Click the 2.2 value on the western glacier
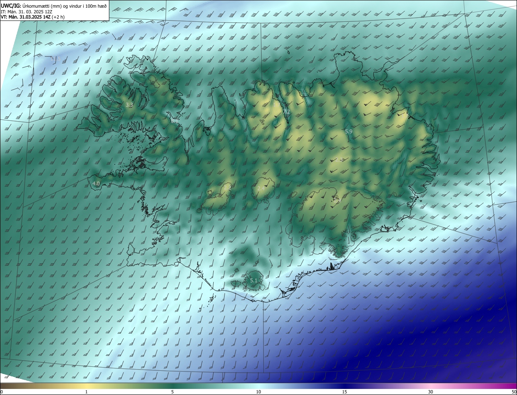 (228, 188)
